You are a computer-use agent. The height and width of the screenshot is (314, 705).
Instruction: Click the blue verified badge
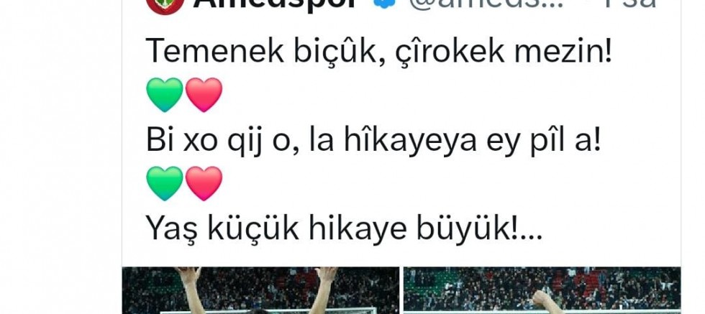click(x=384, y=3)
